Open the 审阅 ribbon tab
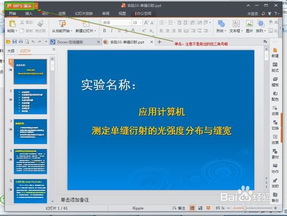This screenshot has height=216, width=287. 106,13
